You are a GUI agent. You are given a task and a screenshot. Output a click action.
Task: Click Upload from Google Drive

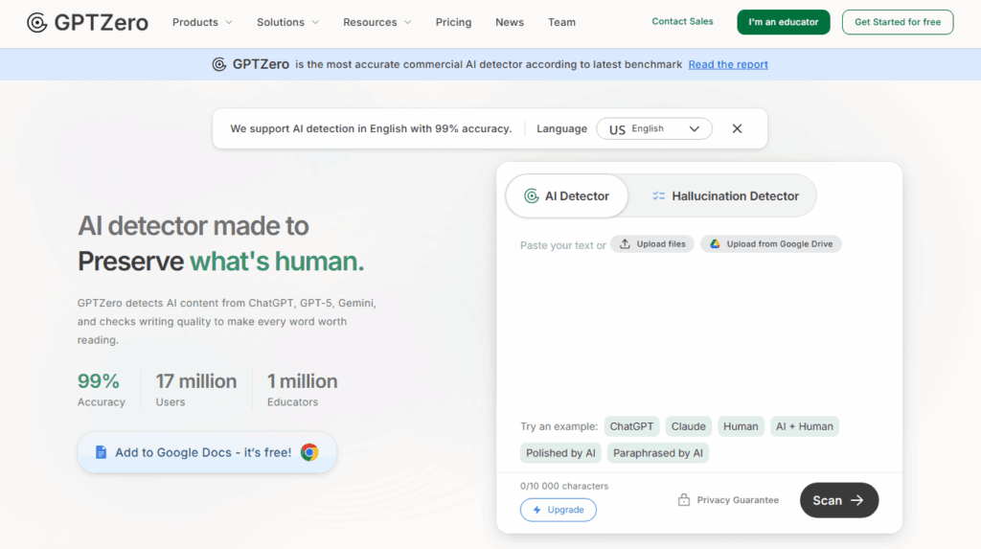click(x=771, y=244)
